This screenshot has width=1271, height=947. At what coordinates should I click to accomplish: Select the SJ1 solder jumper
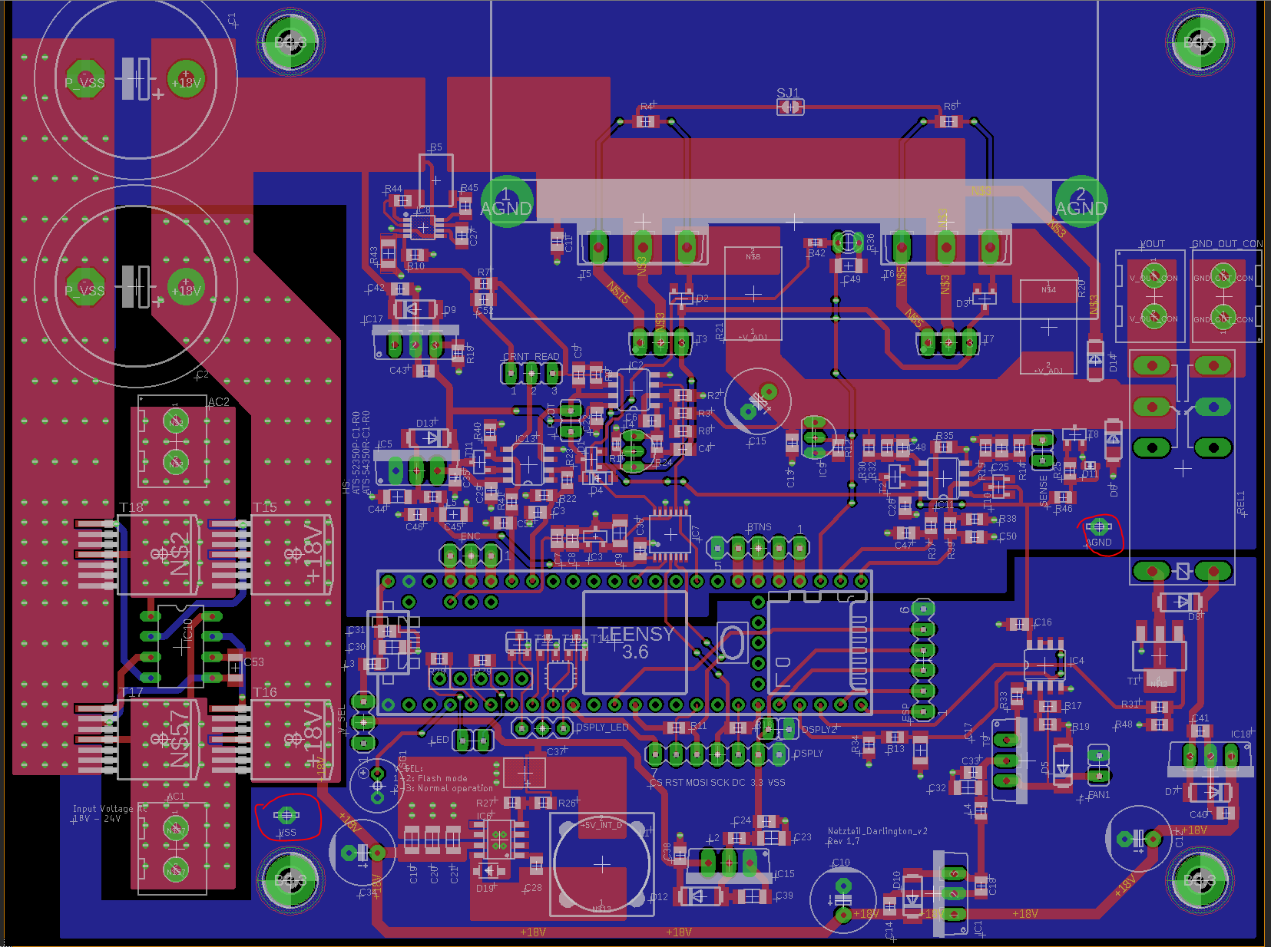coord(789,107)
